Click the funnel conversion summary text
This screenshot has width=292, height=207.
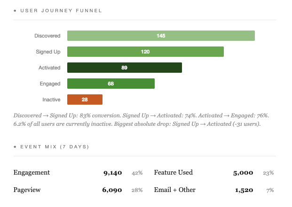coord(141,120)
